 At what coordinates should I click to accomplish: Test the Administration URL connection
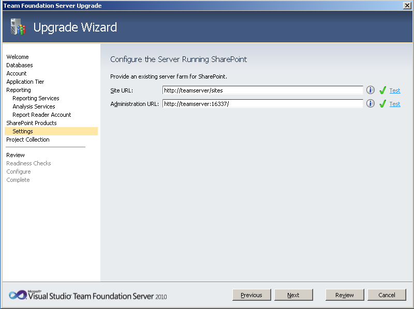(394, 103)
